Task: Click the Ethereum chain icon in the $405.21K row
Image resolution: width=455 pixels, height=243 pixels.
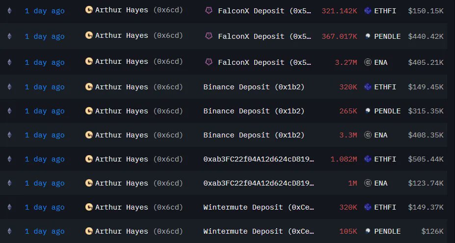Action: pyautogui.click(x=10, y=62)
